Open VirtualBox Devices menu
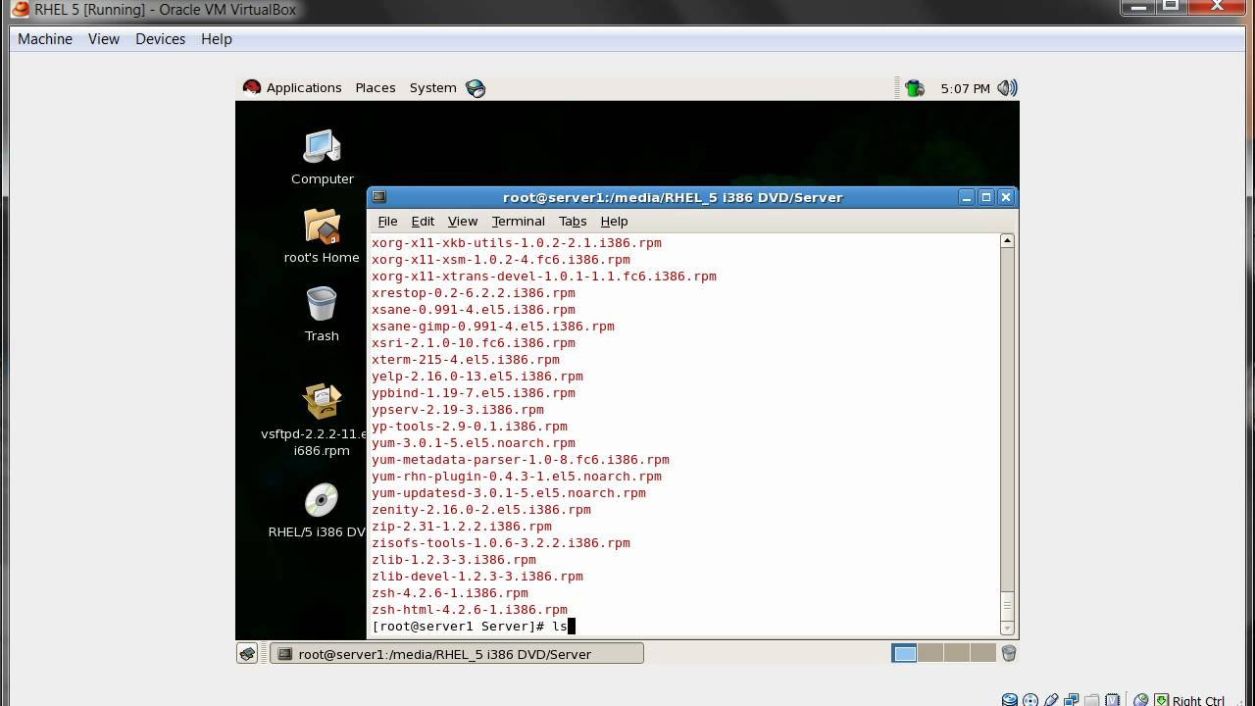1255x706 pixels. pyautogui.click(x=161, y=39)
